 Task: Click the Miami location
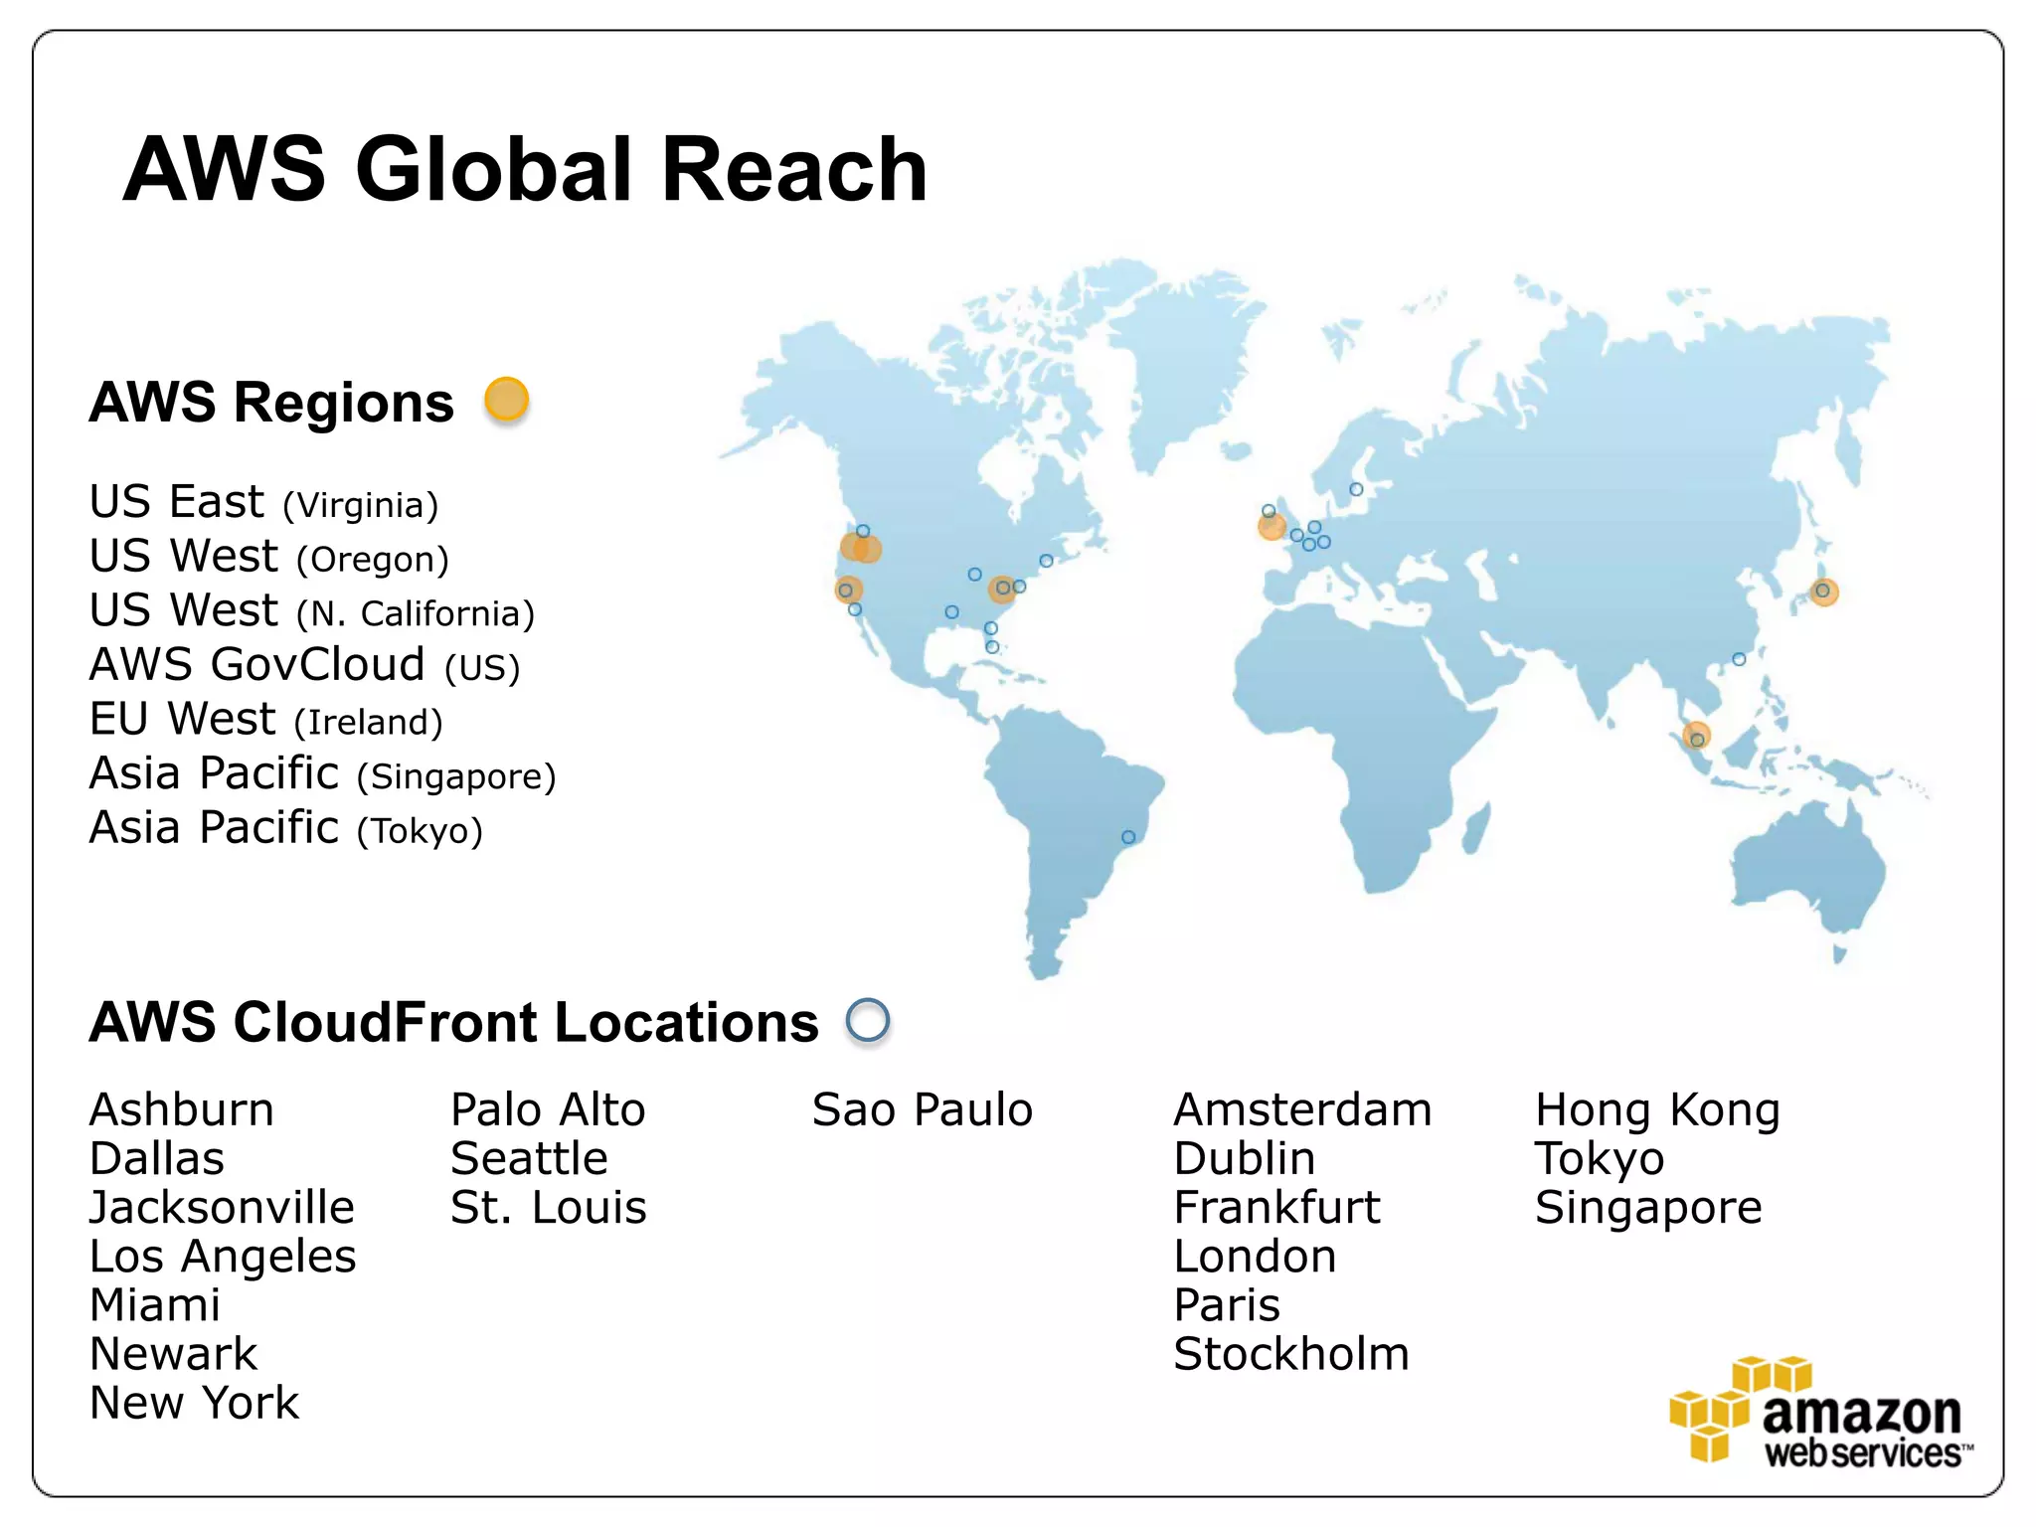click(x=155, y=1304)
